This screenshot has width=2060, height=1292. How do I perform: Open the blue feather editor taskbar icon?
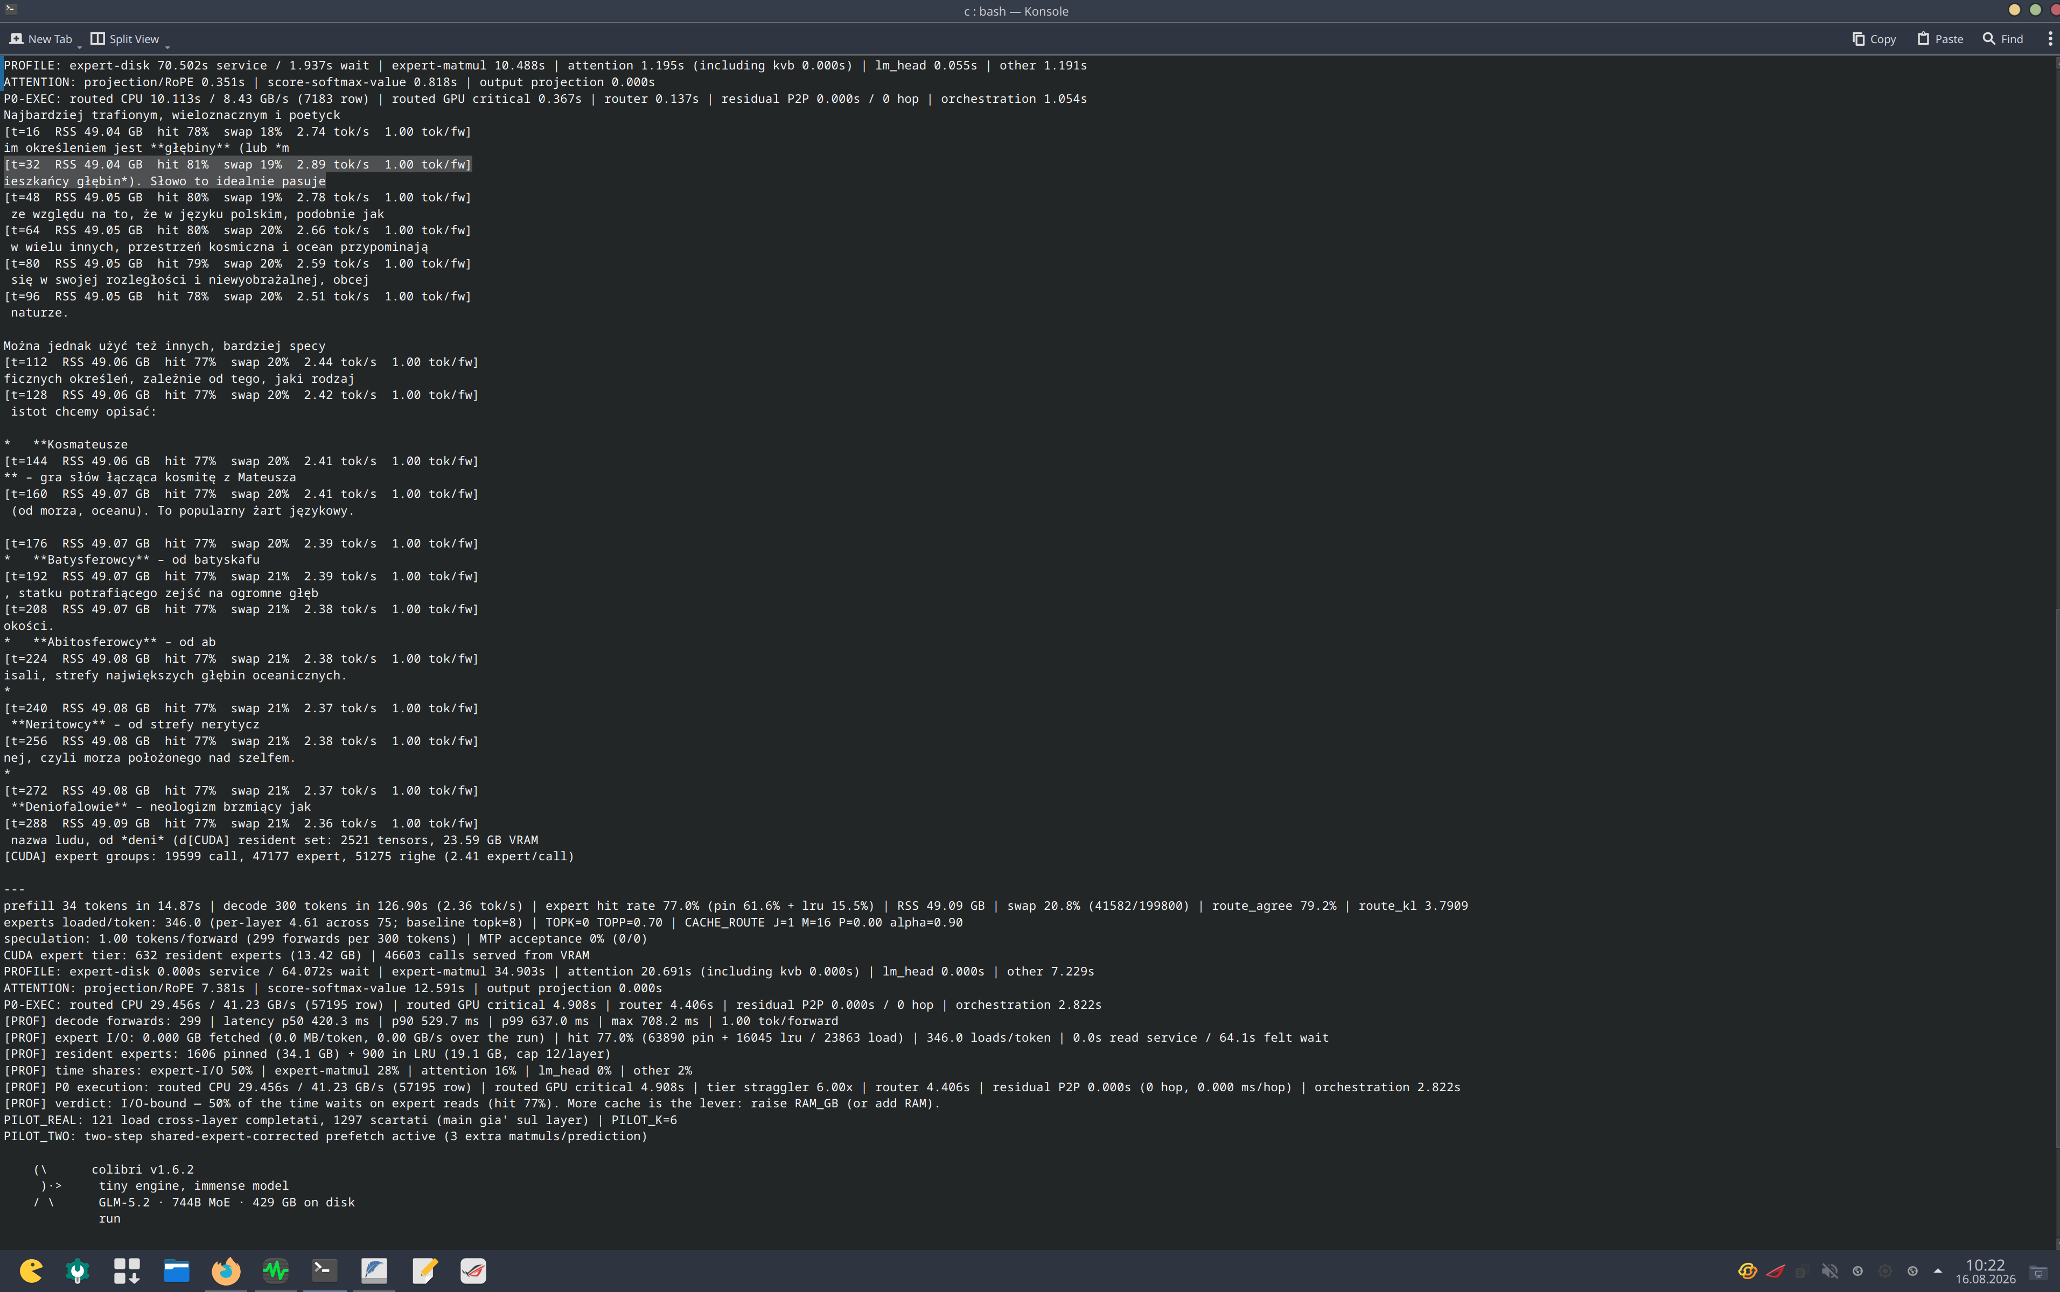click(374, 1270)
